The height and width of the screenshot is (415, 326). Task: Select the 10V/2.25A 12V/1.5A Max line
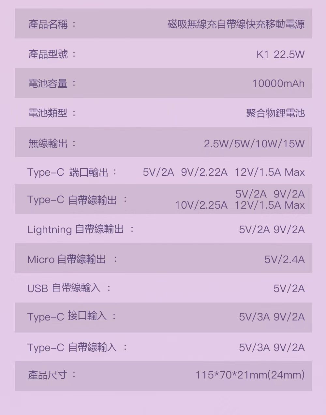240,205
